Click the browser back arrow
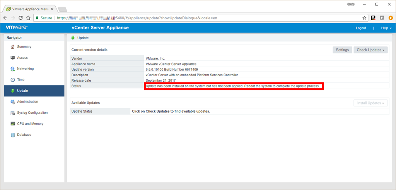The image size is (396, 190). point(5,18)
